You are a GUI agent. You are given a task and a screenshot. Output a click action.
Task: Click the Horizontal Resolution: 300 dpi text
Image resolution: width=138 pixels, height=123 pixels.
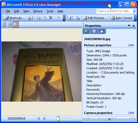click(106, 94)
